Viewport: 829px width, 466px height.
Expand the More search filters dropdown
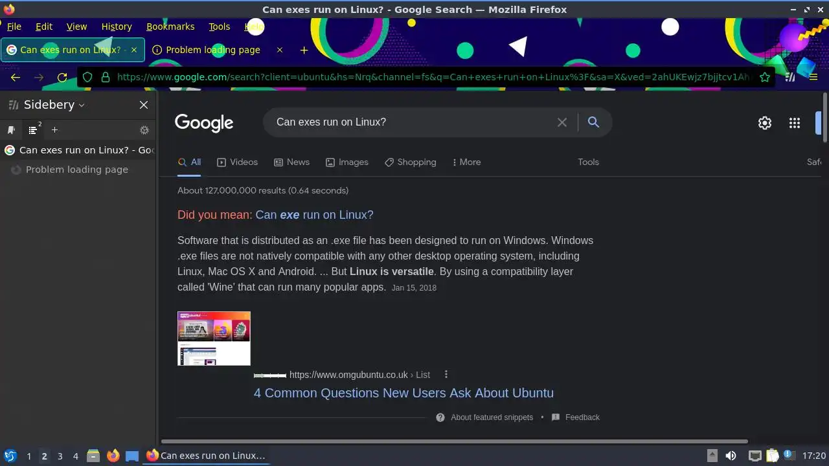click(x=466, y=162)
